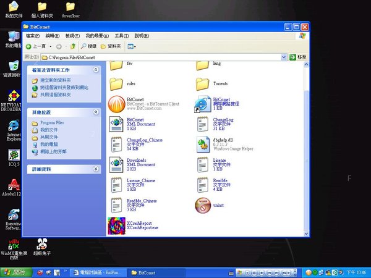Image resolution: width=371 pixels, height=278 pixels.
Task: Select Internet Explorer desktop icon
Action: 14,130
